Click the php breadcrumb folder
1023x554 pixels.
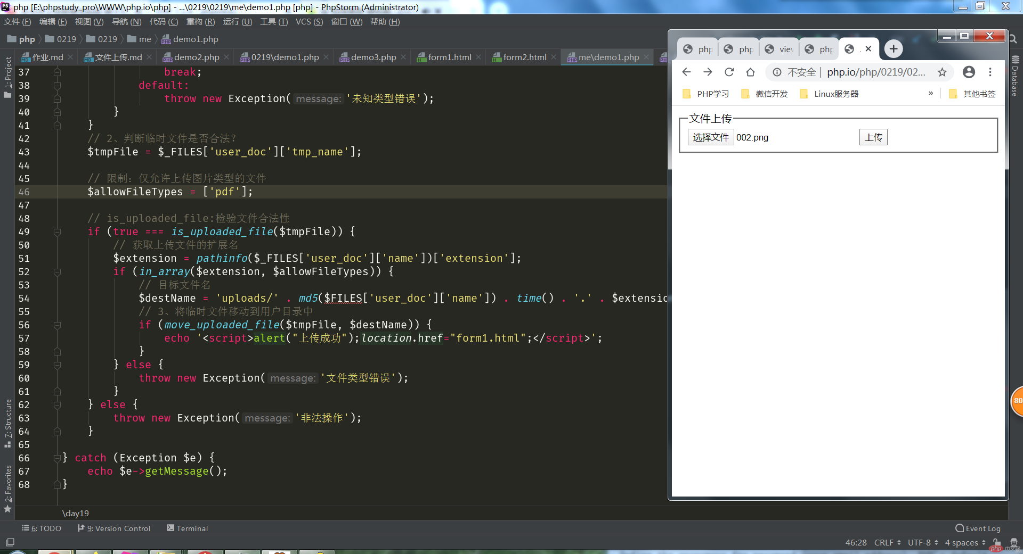[21, 39]
